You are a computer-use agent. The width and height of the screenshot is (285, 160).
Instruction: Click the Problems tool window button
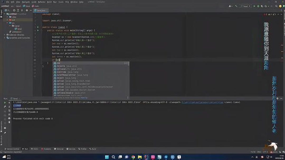click(47, 149)
